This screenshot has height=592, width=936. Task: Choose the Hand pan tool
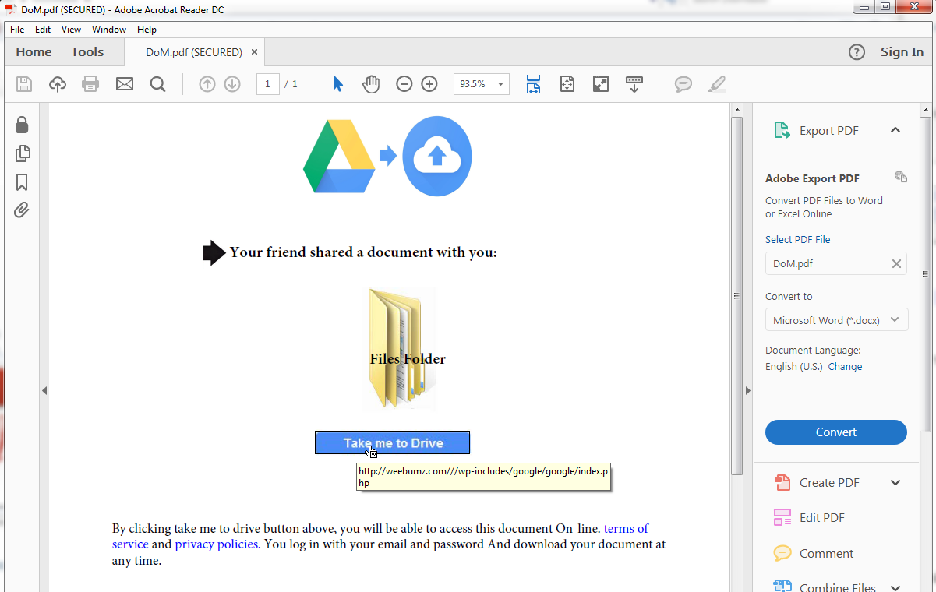371,84
